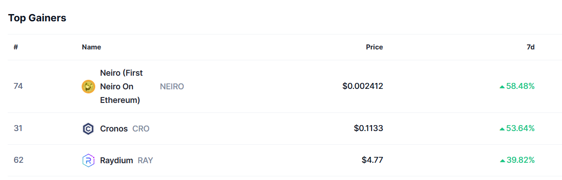This screenshot has height=180, width=562.
Task: Open Neiro (First Neiro On Ethereum) name link
Action: pos(122,86)
